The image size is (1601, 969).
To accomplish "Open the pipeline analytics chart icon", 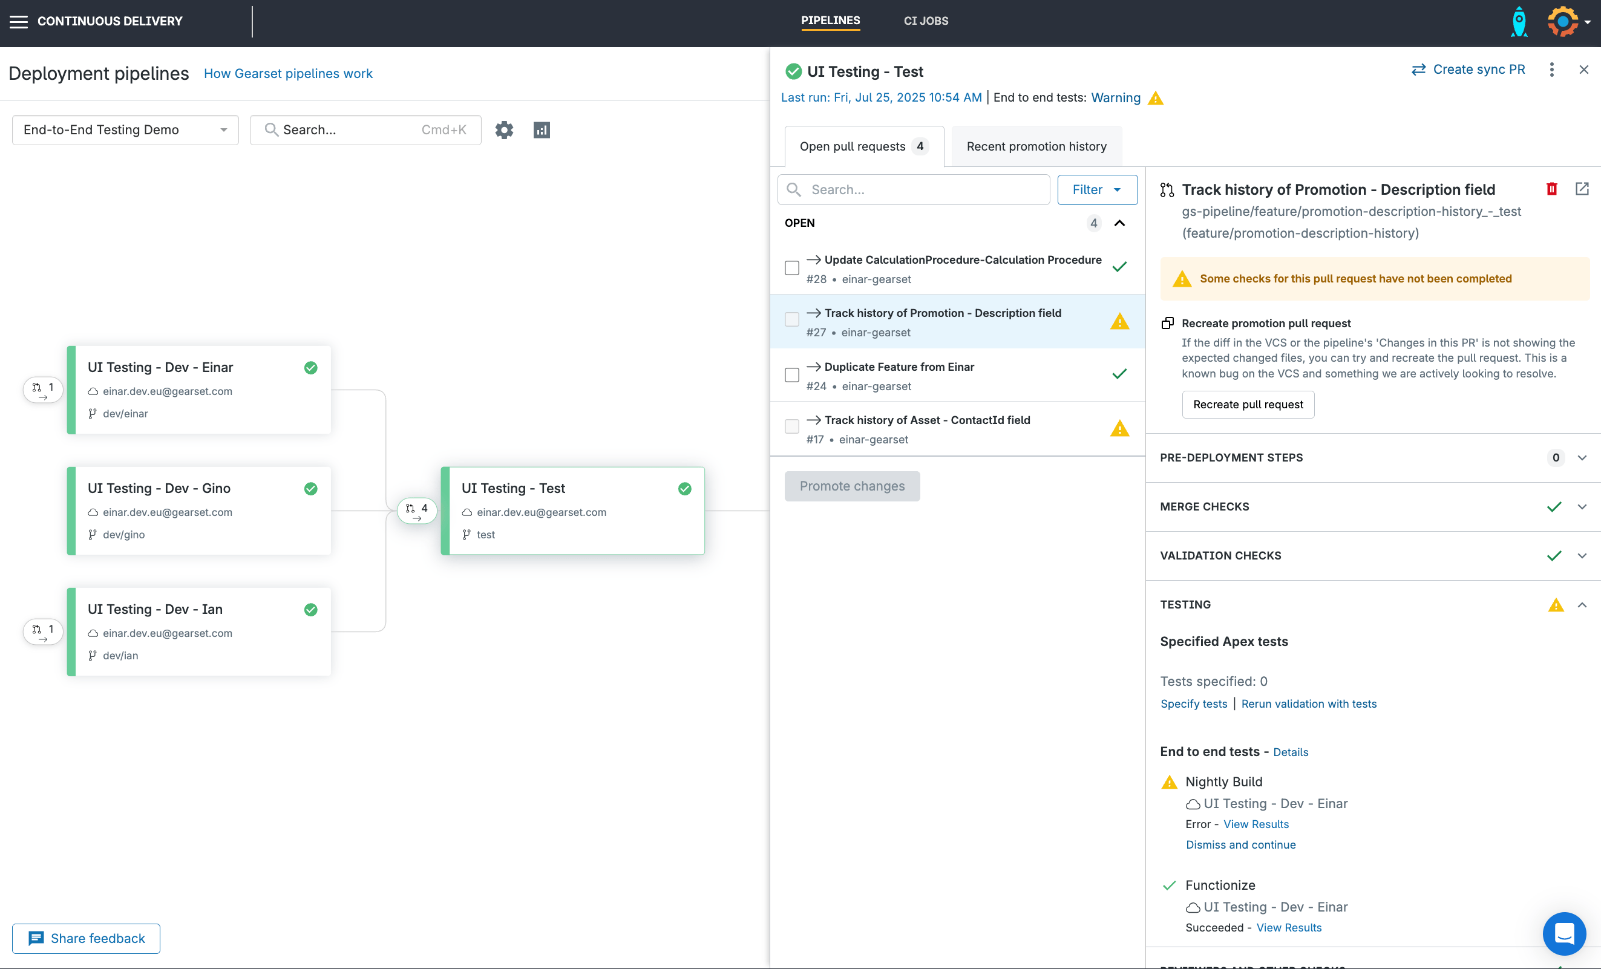I will (x=543, y=130).
